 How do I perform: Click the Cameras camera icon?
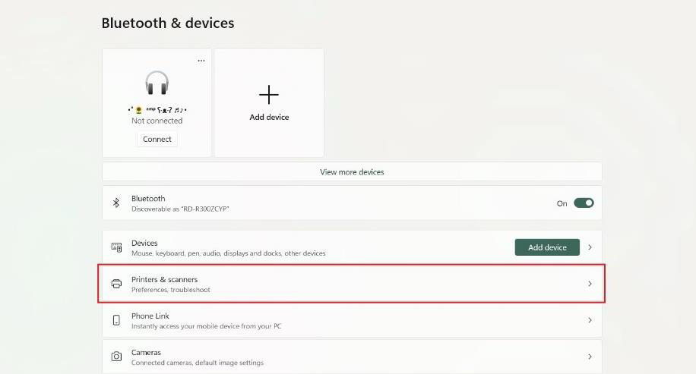click(116, 357)
